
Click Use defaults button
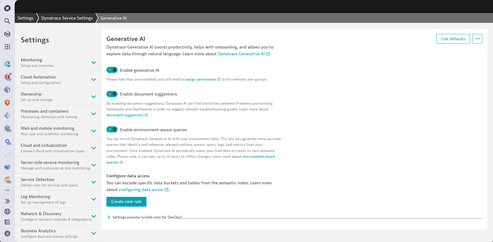pos(453,39)
